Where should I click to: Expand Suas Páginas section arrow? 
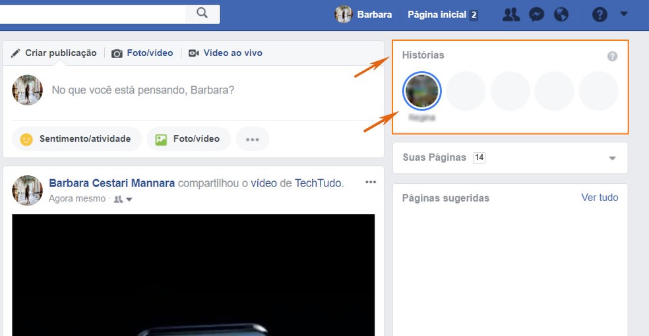(x=612, y=158)
